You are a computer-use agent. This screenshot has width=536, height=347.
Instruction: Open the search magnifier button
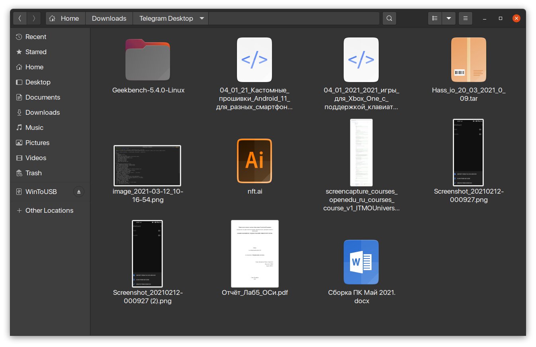pos(389,18)
